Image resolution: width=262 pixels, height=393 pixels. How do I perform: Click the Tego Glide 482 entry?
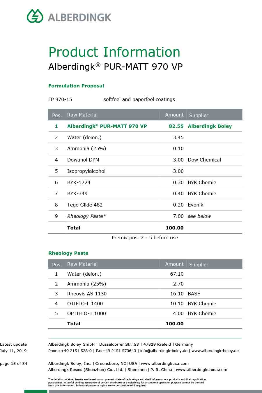tap(85, 205)
